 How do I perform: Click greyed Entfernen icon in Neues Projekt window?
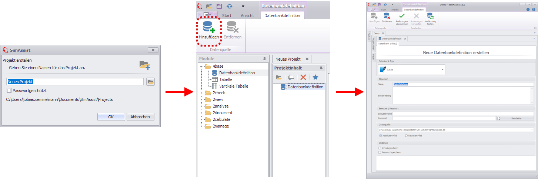[x=232, y=27]
